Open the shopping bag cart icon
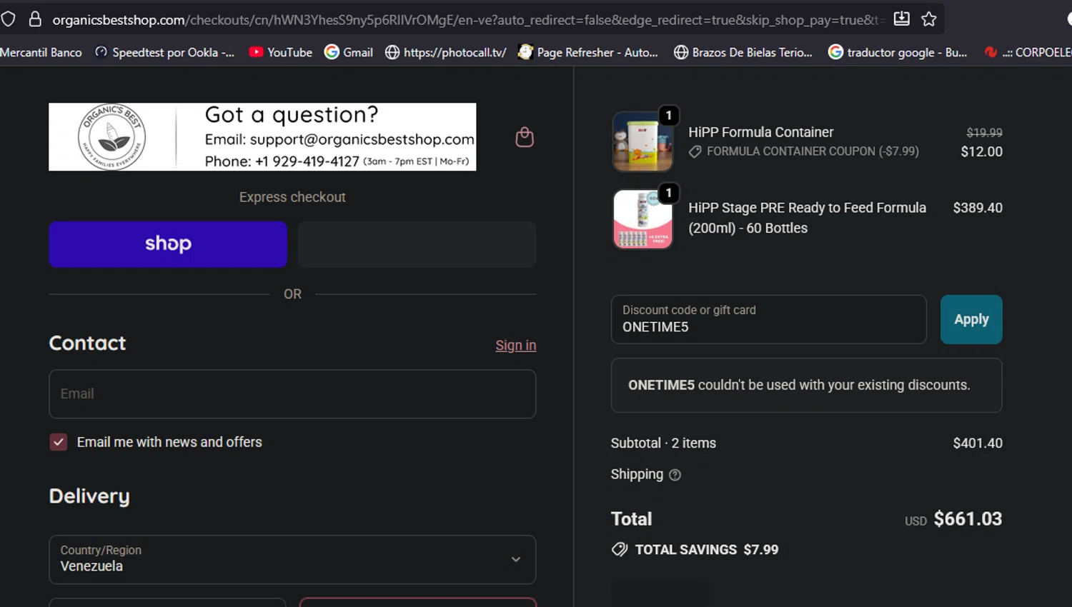Screen dimensions: 1072x607 click(x=525, y=137)
